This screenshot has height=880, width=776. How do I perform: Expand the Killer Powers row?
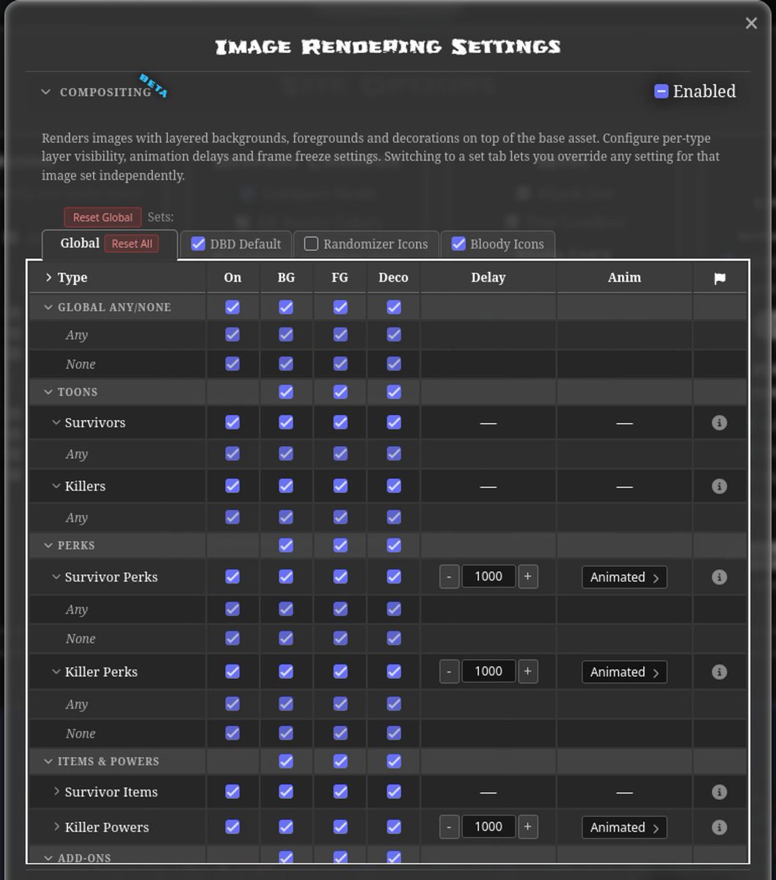pos(56,827)
